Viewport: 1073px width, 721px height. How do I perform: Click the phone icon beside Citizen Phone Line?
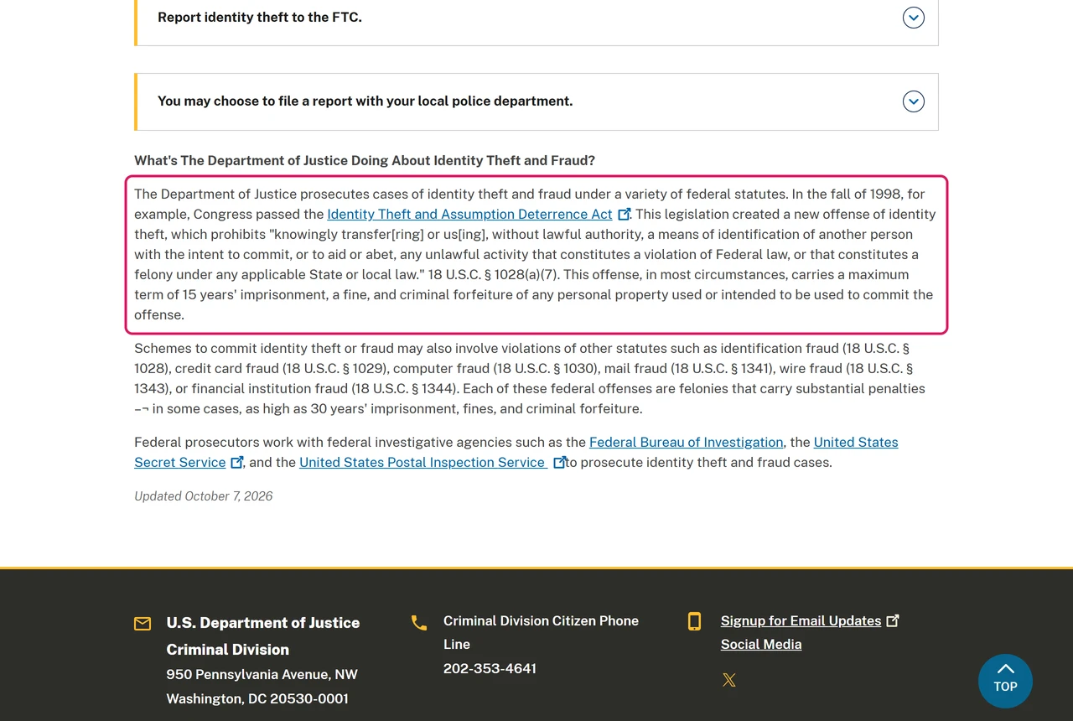[x=419, y=622]
